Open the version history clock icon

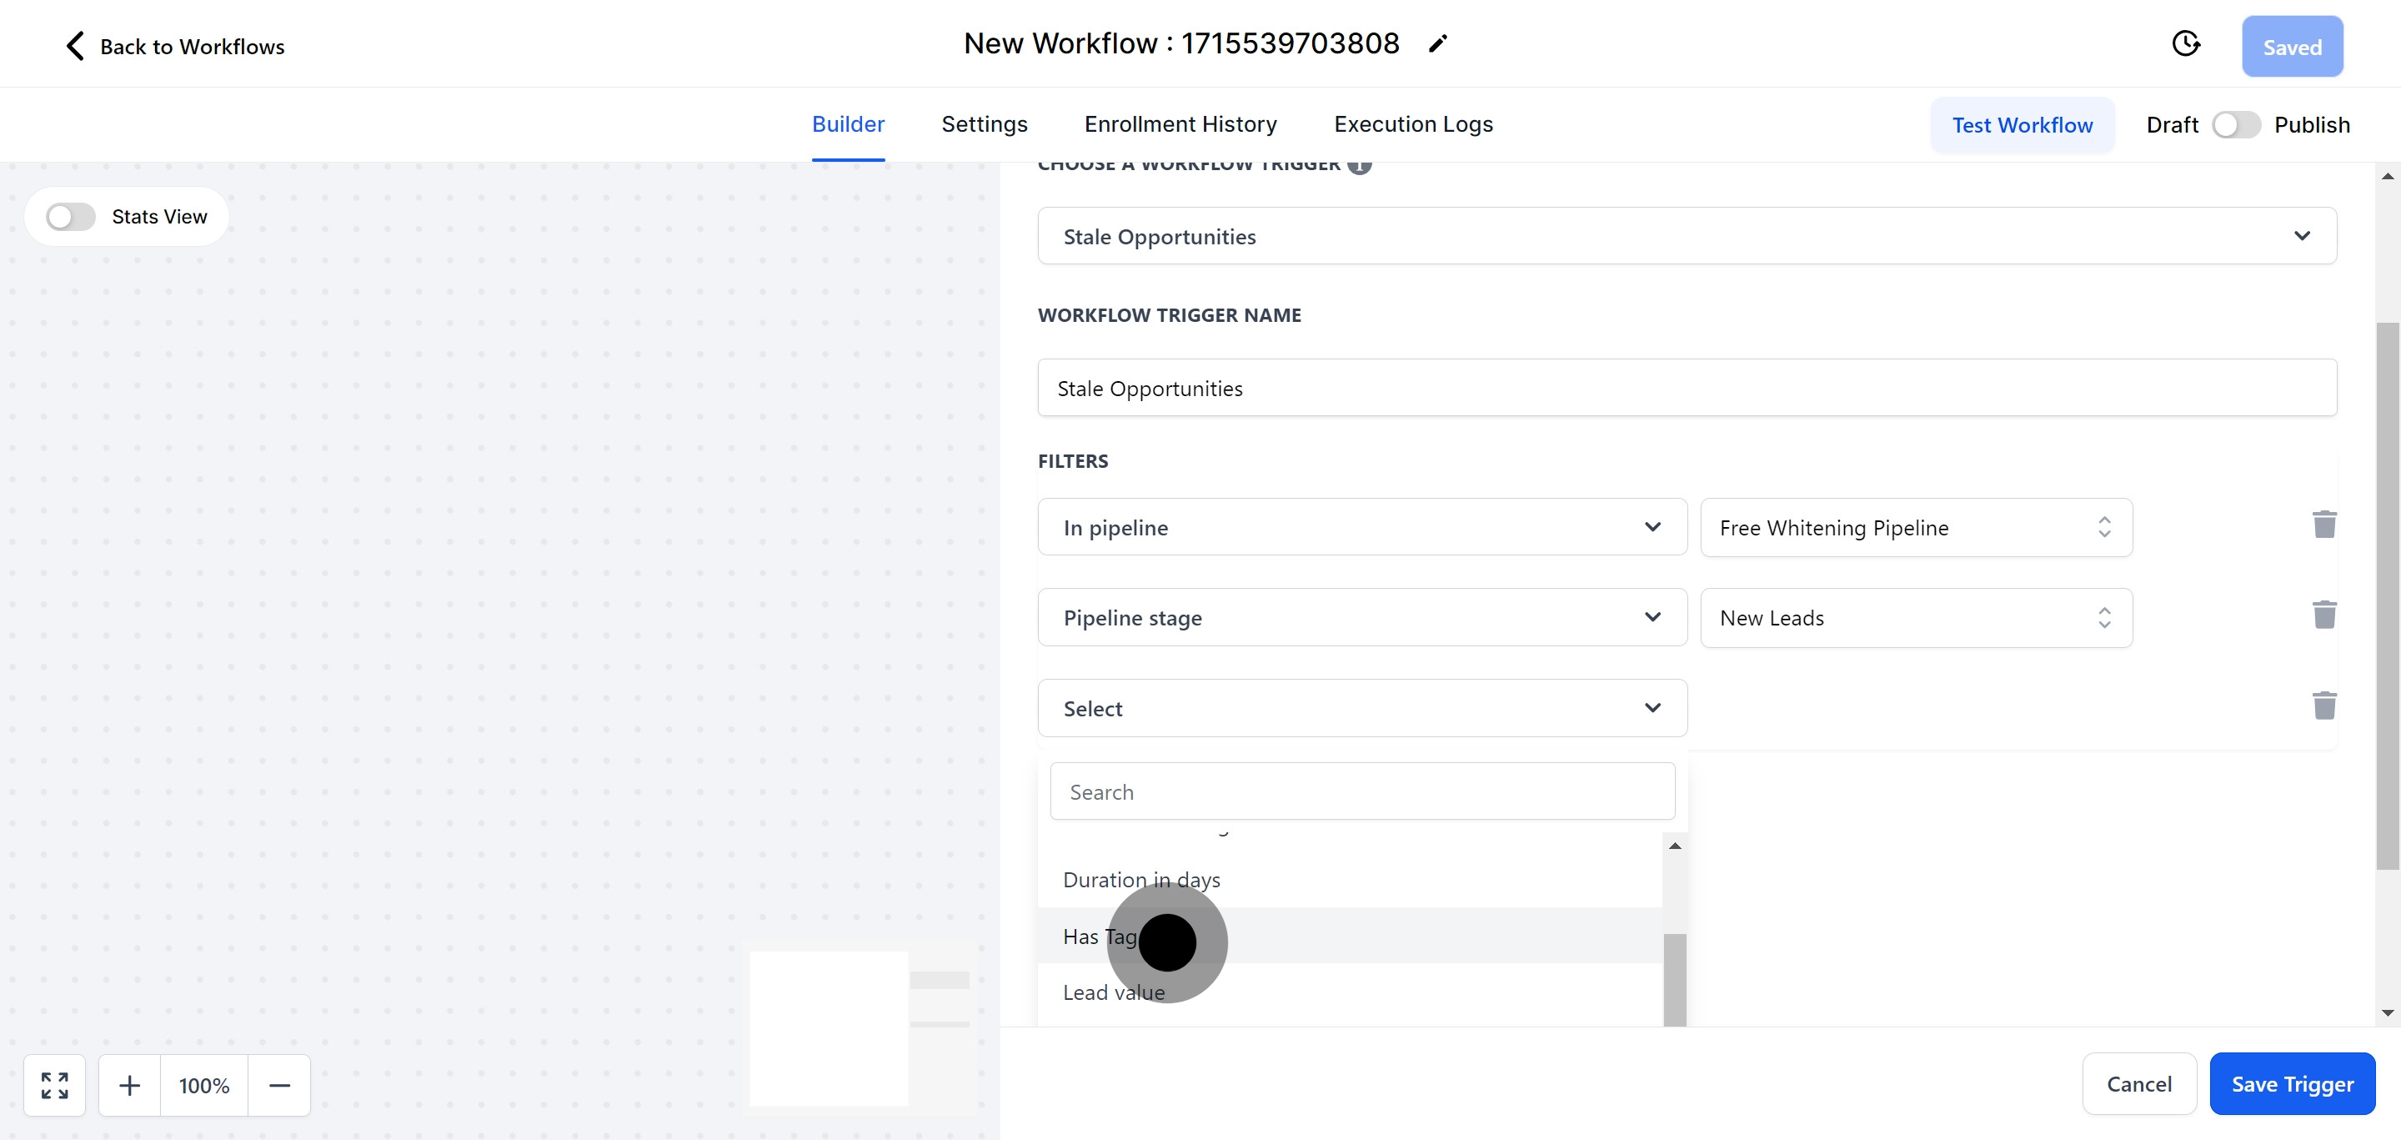(x=2185, y=44)
